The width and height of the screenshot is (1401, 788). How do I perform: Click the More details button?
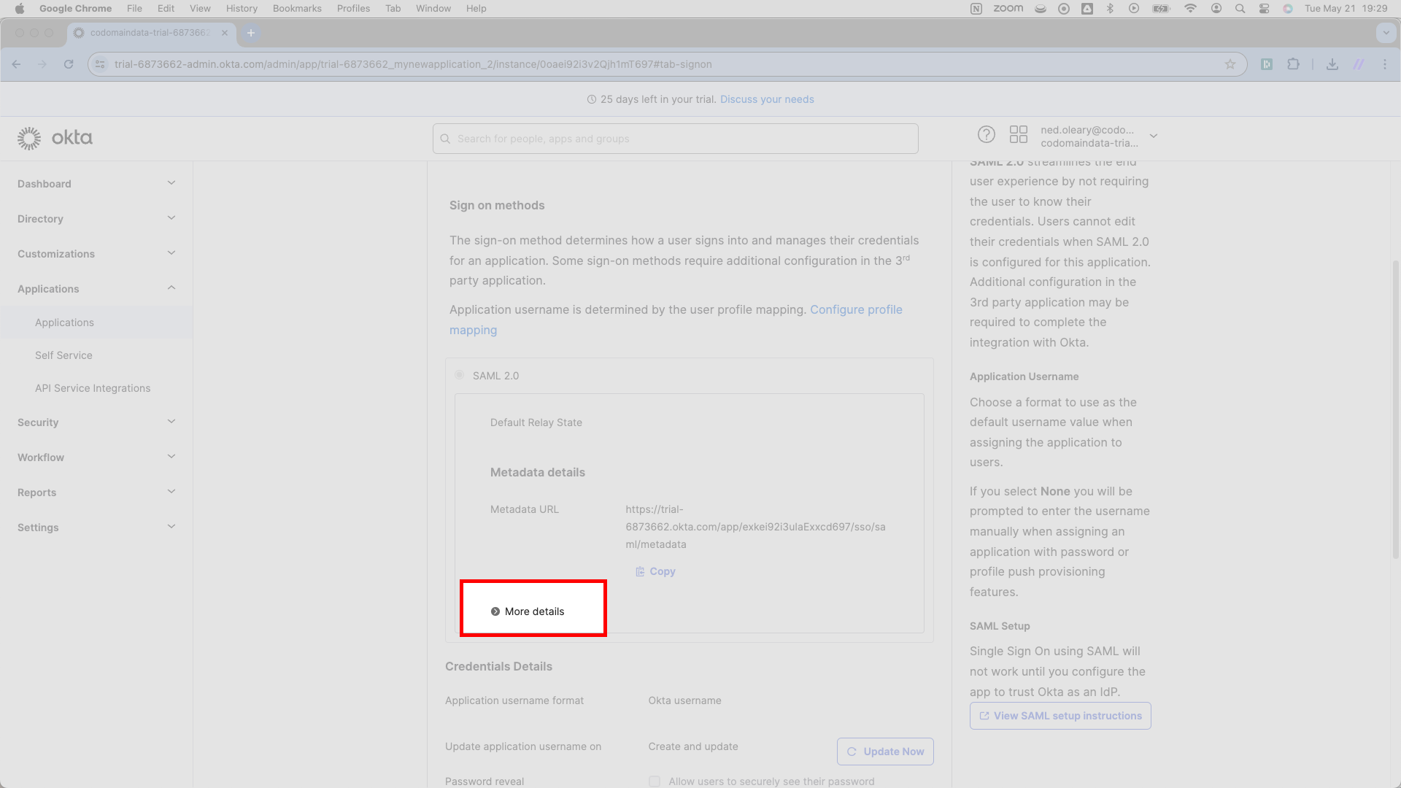click(x=533, y=611)
